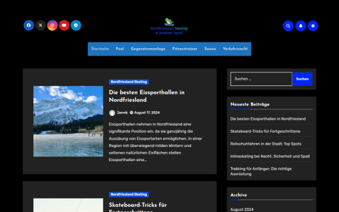The width and height of the screenshot is (339, 212).
Task: Click the date August 17, 2024
Action: 147,113
